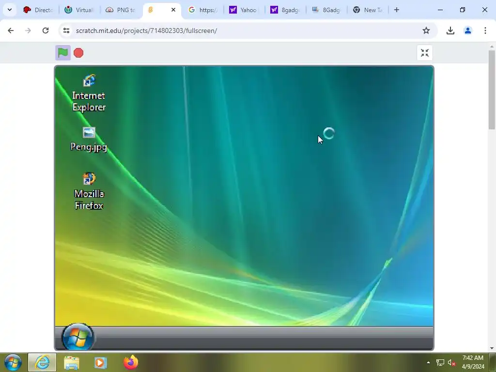This screenshot has height=372, width=496.
Task: Open the Chrome downloads button
Action: 450,31
